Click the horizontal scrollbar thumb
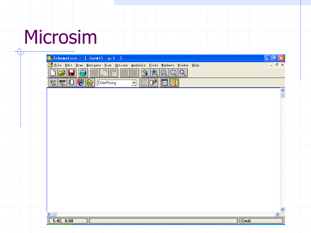 point(54,214)
